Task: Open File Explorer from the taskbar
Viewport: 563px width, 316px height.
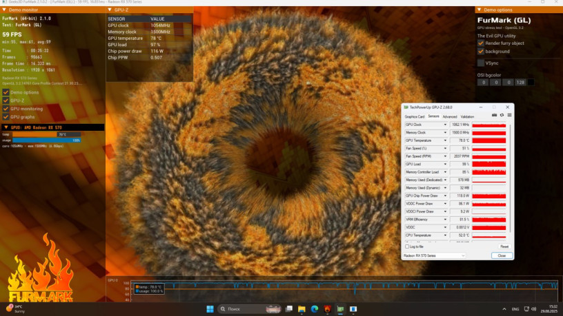Action: coord(302,309)
